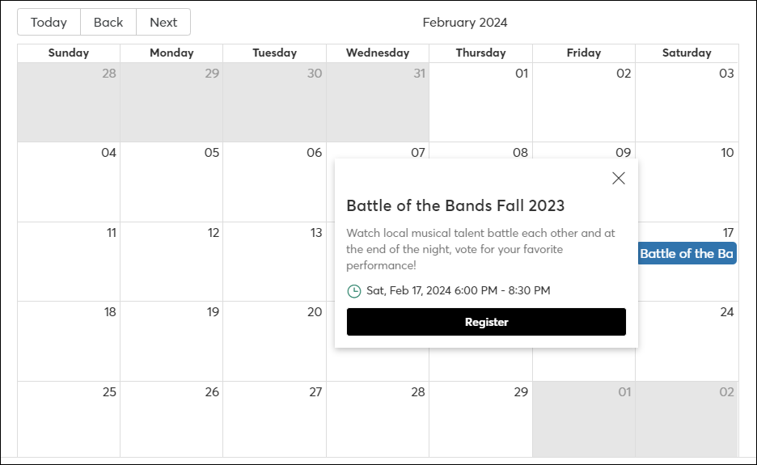Viewport: 757px width, 465px height.
Task: Click the date 25 cell
Action: [69, 419]
